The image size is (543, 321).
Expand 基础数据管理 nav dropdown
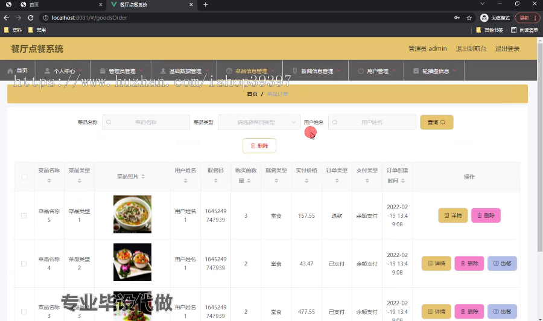pyautogui.click(x=184, y=71)
